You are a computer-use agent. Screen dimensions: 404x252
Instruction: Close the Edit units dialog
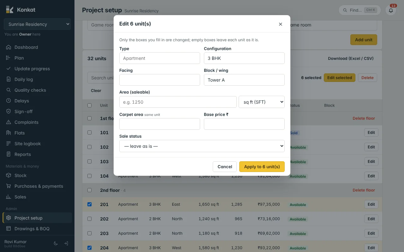280,24
